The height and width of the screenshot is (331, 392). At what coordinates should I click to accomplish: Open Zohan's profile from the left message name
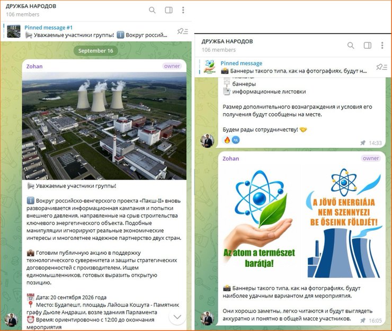coord(34,66)
